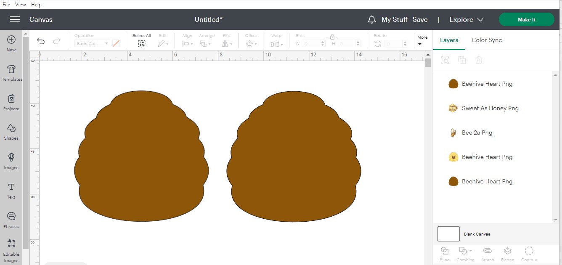Click the Rotate icon
This screenshot has height=265, width=562.
pos(378,43)
